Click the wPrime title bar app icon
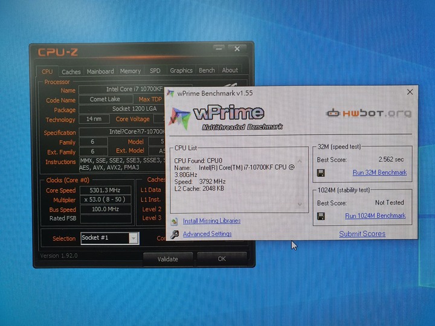 [x=170, y=93]
